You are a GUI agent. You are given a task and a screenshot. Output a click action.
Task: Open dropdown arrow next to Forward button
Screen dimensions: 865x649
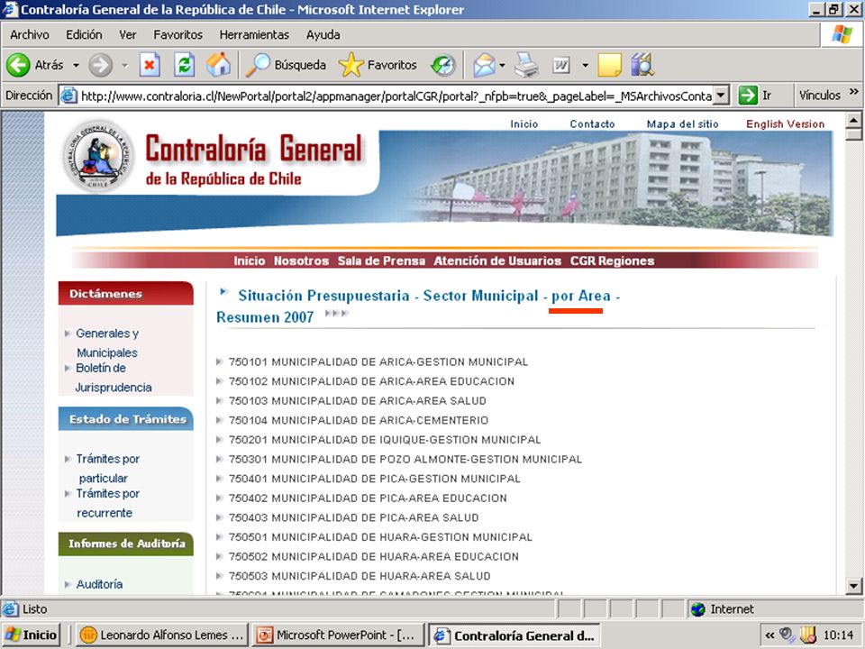pos(125,65)
